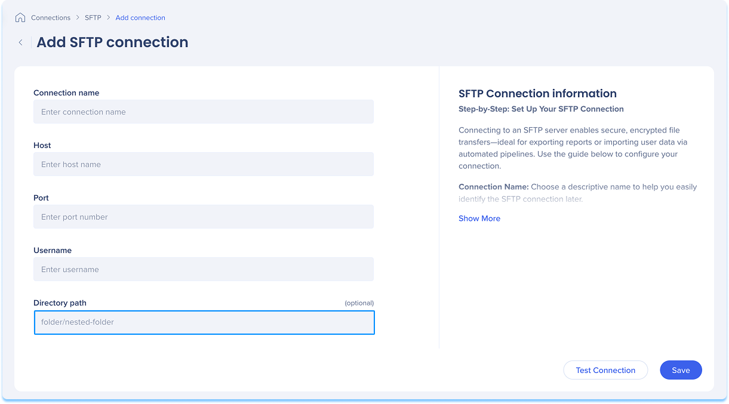The image size is (729, 404).
Task: Click the Username field label
Action: (x=53, y=251)
